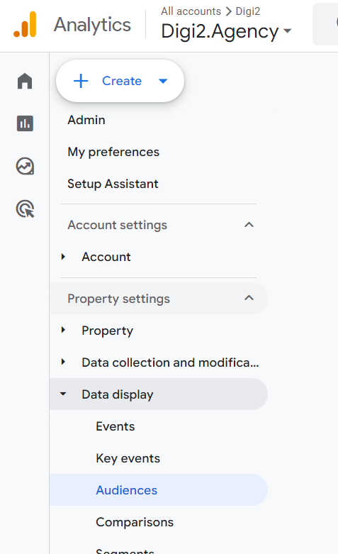
Task: Click the Account settings header text
Action: click(x=118, y=225)
